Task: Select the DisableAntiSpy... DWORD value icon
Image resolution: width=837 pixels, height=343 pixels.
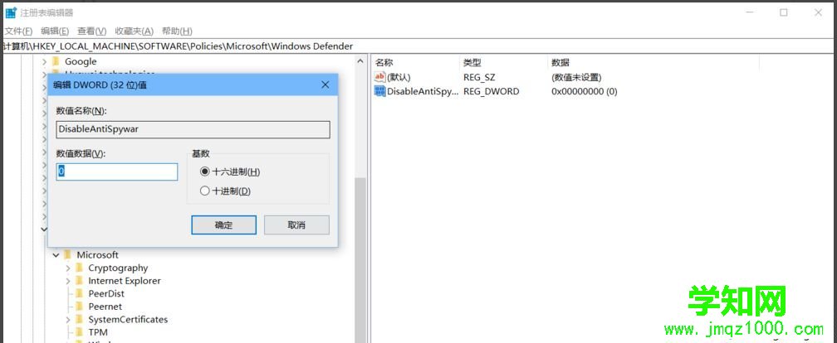Action: (379, 91)
